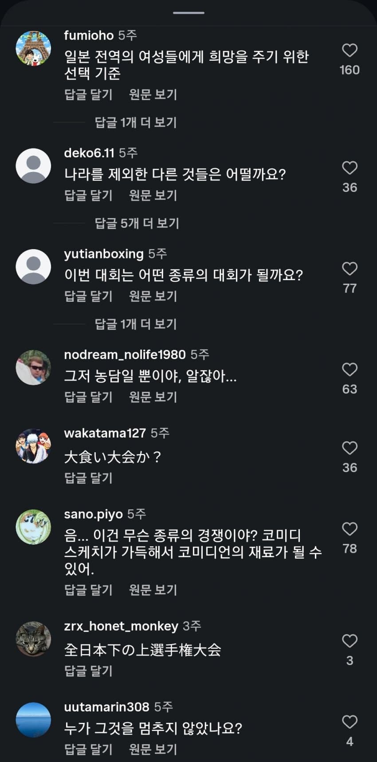Reply to fumioho's comment via 답글 달기
The height and width of the screenshot is (762, 377).
[89, 94]
